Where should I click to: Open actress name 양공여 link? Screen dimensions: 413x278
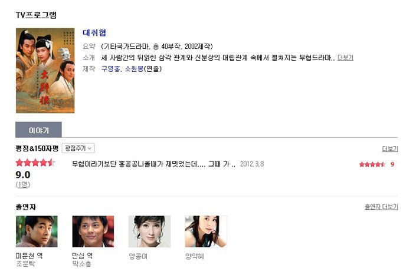(138, 256)
